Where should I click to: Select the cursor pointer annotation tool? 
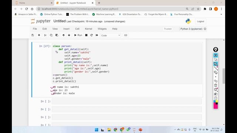pos(216,60)
